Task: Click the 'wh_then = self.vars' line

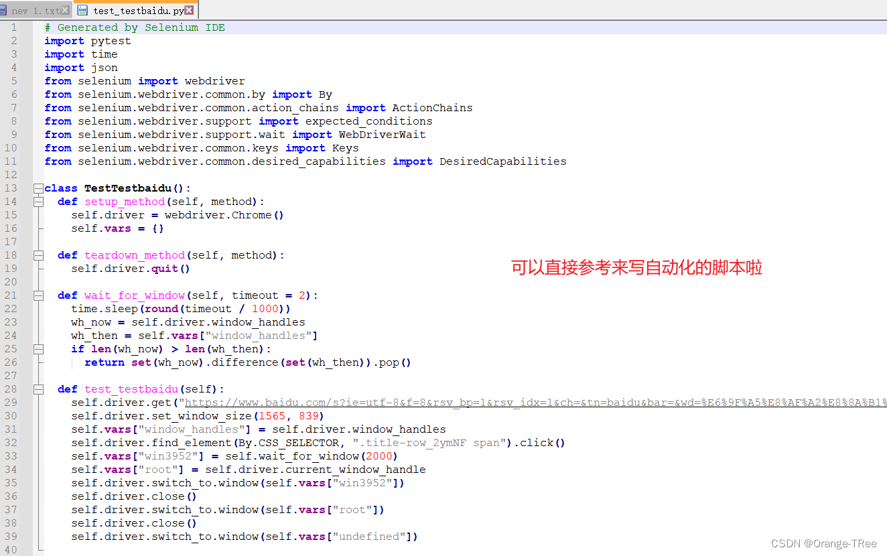Action: 195,336
